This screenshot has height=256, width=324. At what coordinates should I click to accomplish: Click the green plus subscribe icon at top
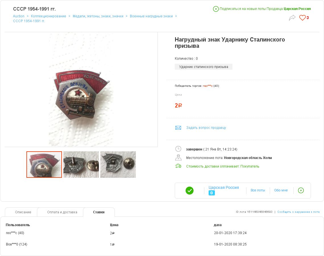pyautogui.click(x=216, y=9)
